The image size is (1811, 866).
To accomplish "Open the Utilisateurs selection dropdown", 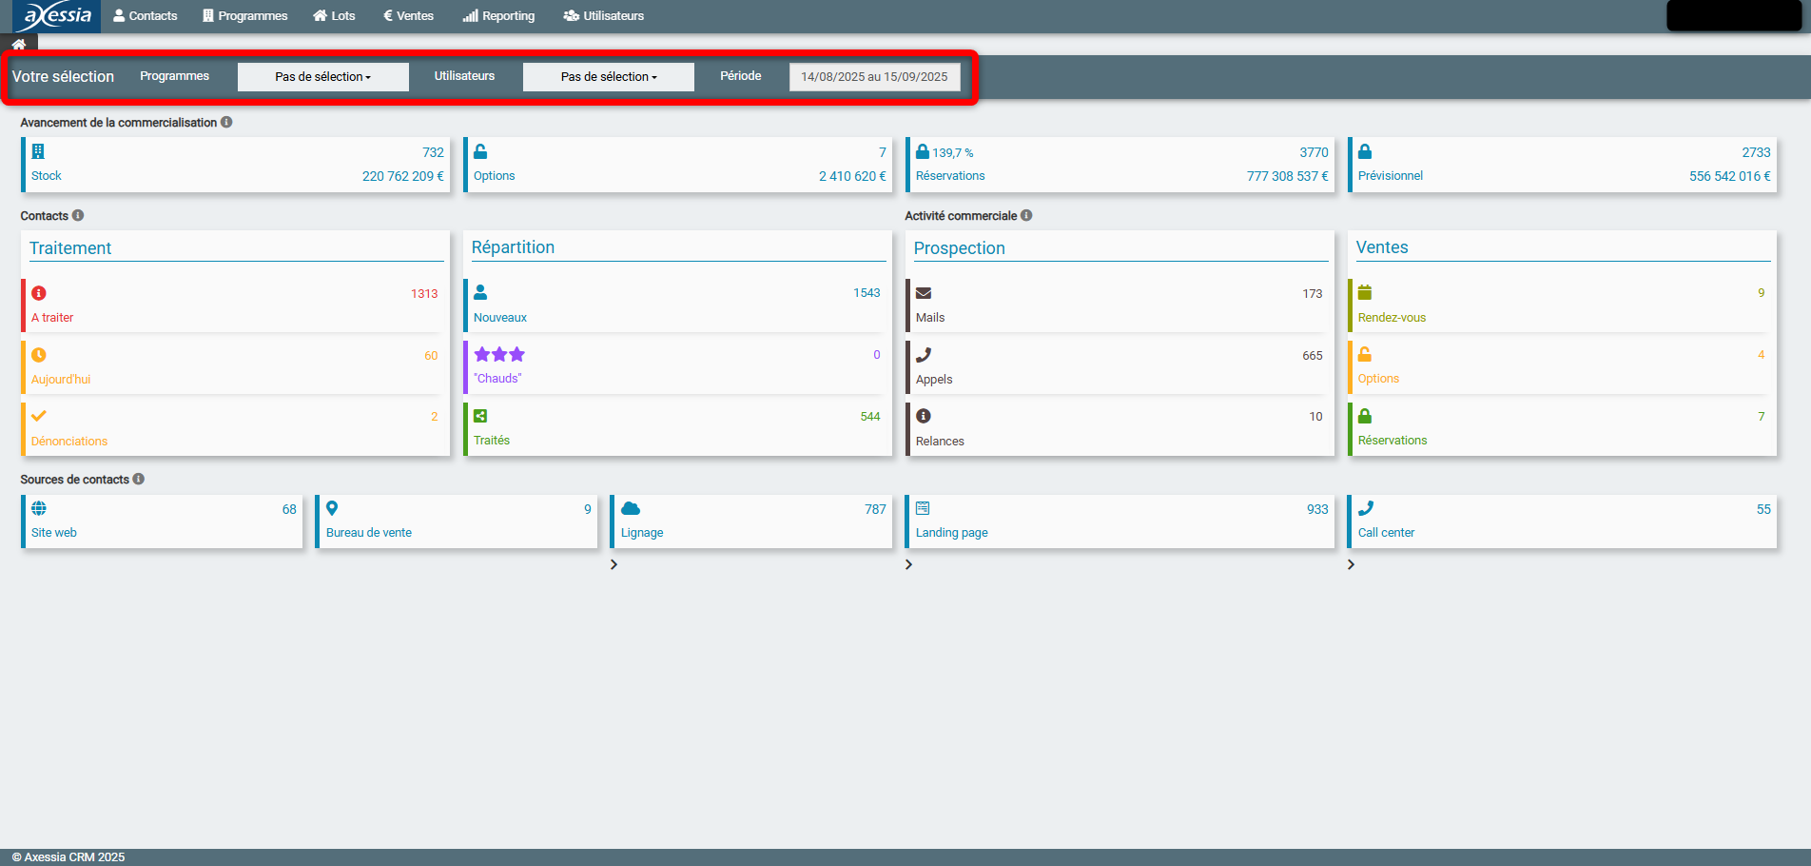I will (609, 77).
